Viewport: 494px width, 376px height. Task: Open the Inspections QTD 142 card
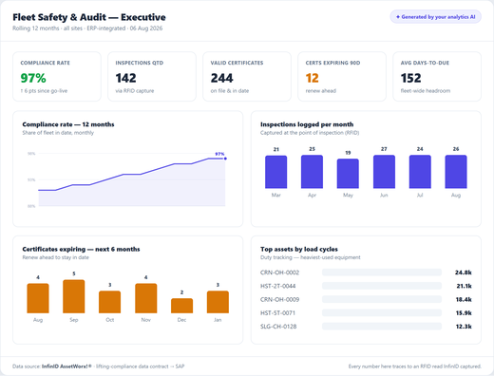click(152, 77)
